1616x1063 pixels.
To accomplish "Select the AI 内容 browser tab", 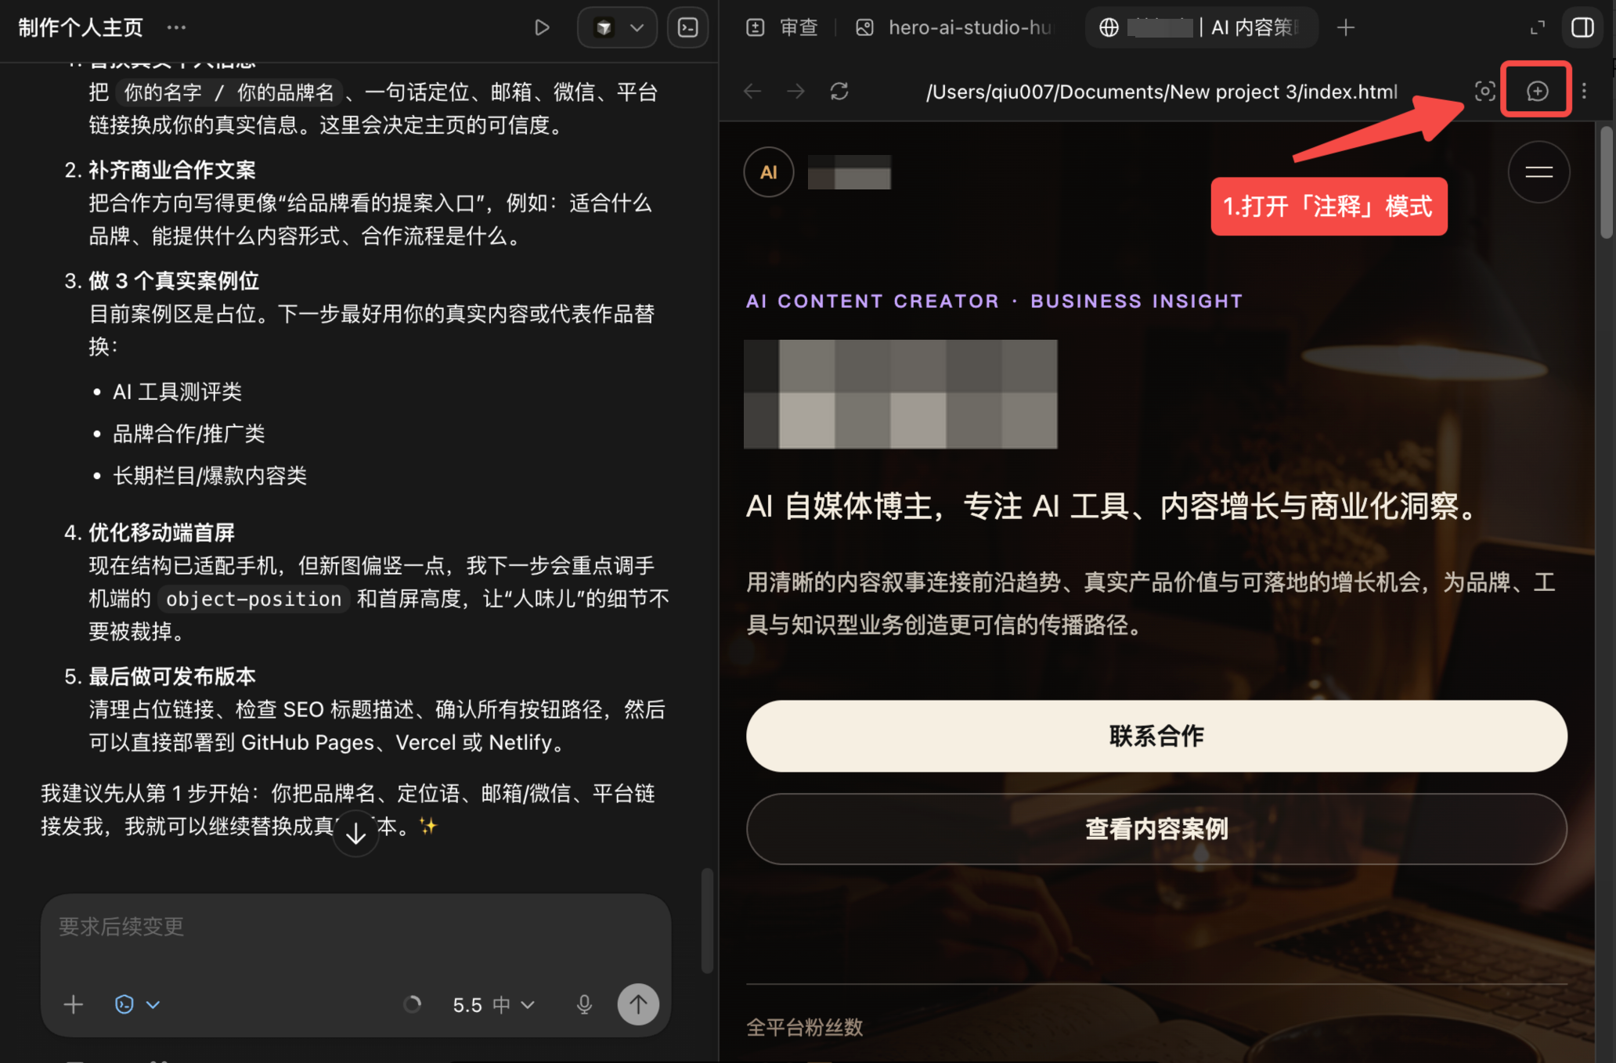I will [1201, 27].
